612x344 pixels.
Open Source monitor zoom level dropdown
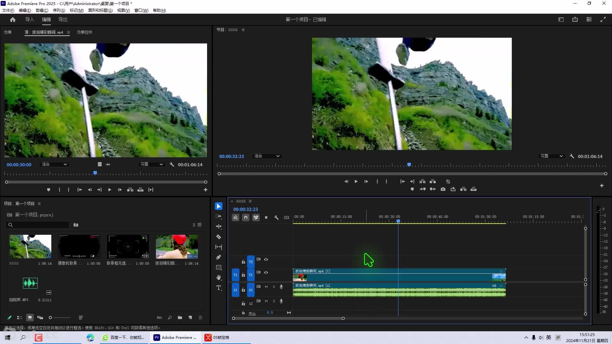[x=54, y=165]
